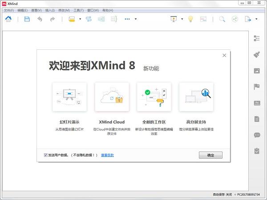Screen dimensions: 267x200
Task: Open the Format paintbrush panel in sidebar
Action: pos(257,55)
